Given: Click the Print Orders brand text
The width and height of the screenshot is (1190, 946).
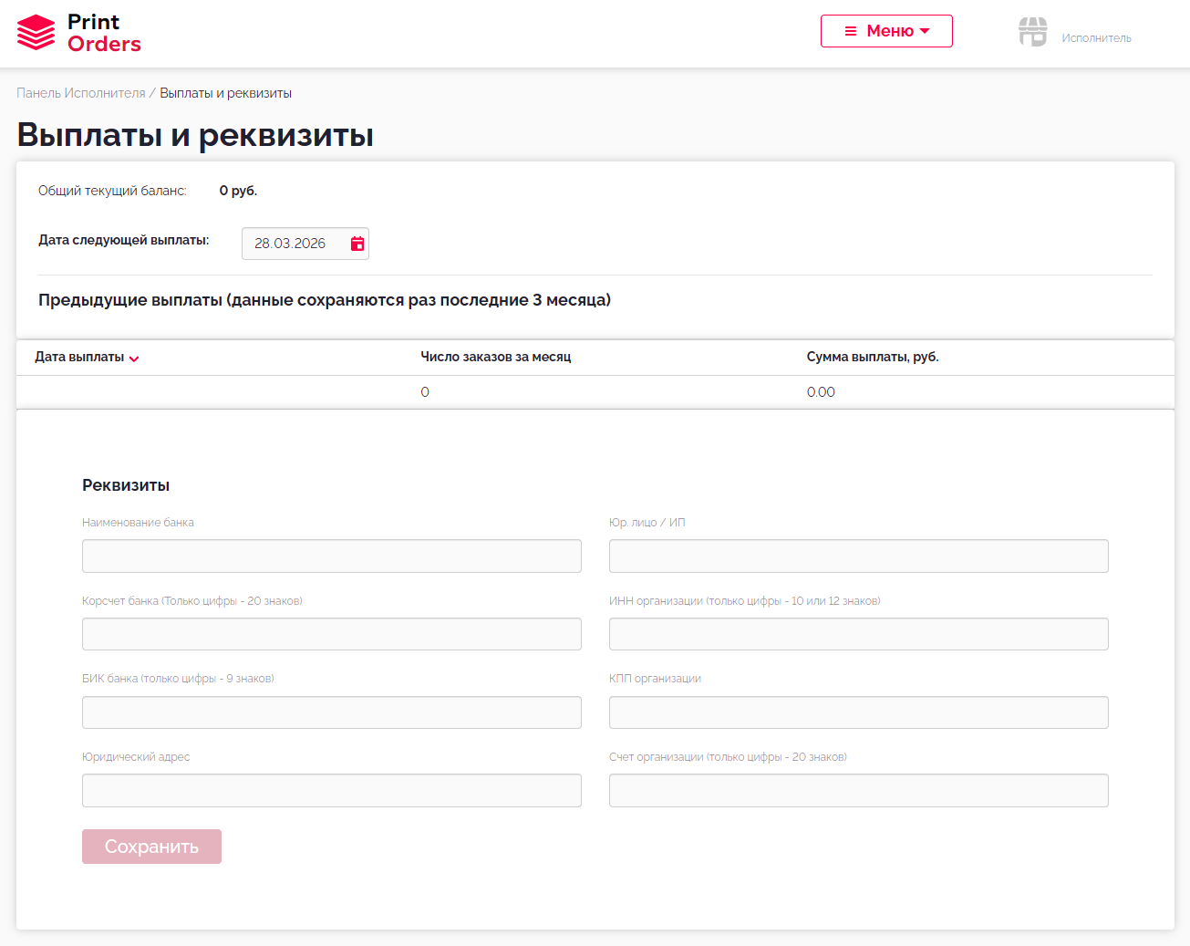Looking at the screenshot, I should click(104, 33).
